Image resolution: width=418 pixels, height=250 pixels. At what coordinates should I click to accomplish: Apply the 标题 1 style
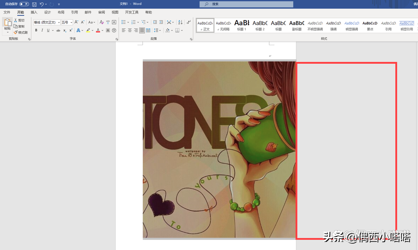[x=242, y=25]
